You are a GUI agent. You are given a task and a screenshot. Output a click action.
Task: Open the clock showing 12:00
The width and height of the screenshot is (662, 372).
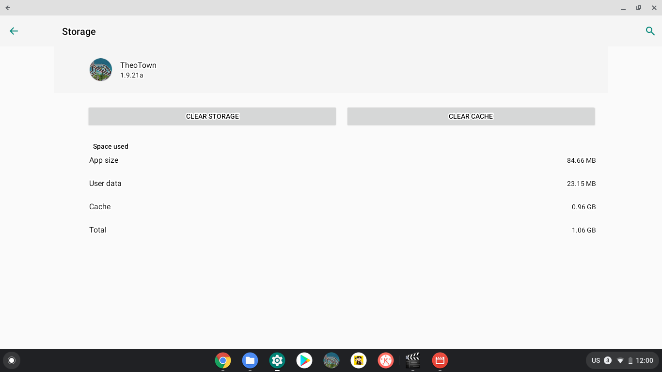pyautogui.click(x=645, y=360)
